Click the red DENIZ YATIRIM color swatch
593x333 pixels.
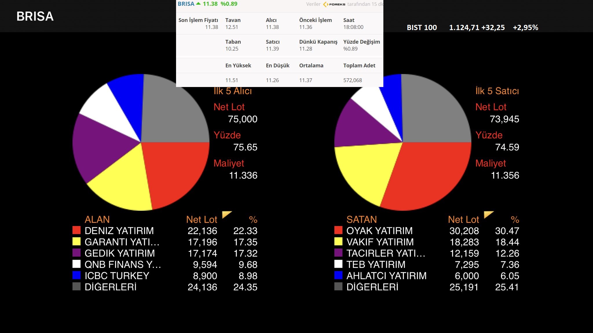coord(76,230)
